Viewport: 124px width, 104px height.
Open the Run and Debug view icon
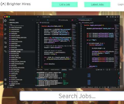tap(5, 34)
